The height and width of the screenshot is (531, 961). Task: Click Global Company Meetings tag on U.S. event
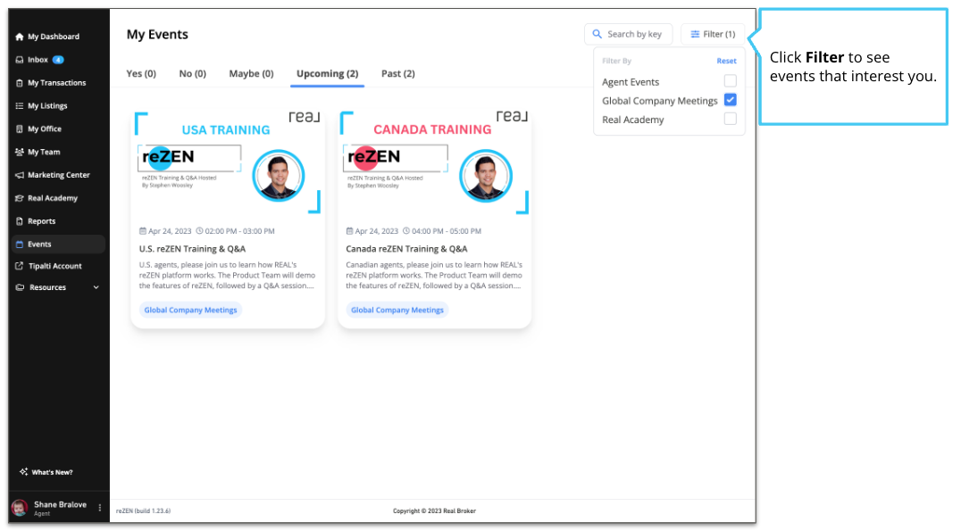tap(190, 310)
